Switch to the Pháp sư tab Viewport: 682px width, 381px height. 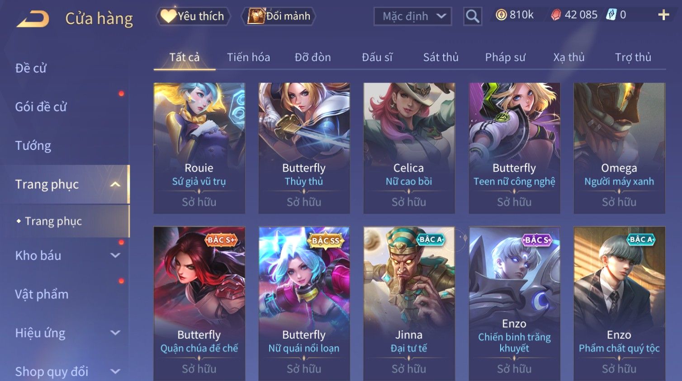[505, 57]
